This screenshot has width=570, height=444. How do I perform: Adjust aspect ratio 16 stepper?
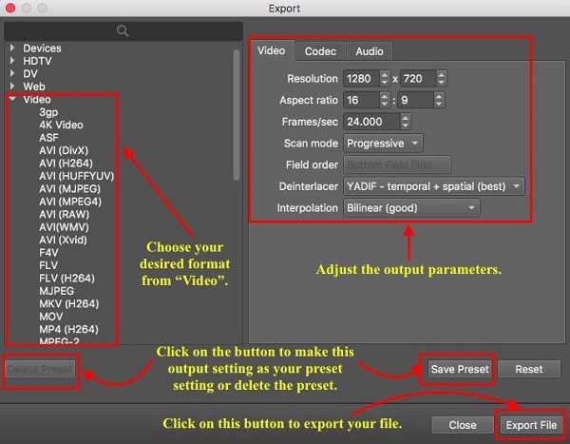(384, 100)
